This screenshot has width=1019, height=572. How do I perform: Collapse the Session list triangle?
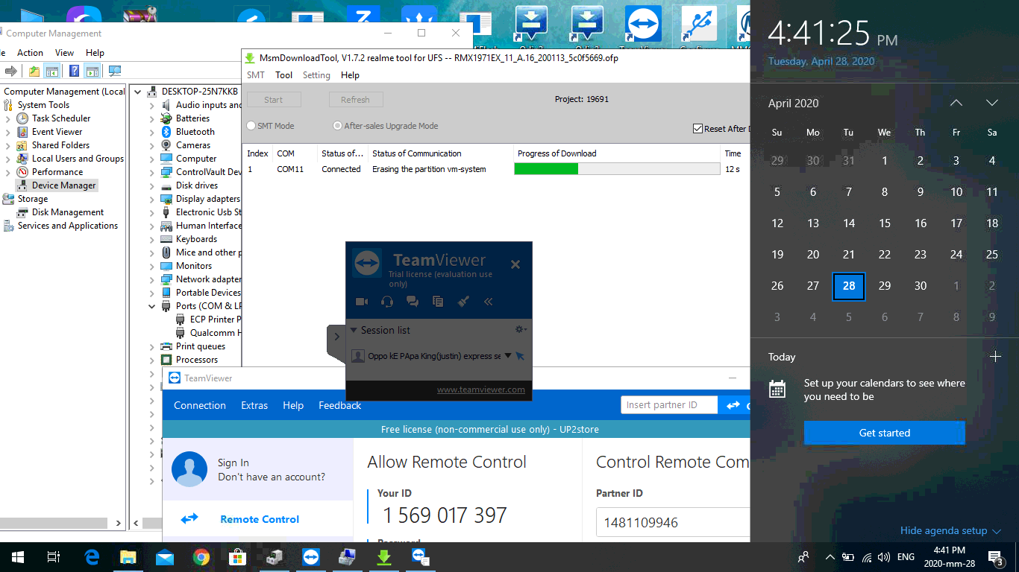click(x=354, y=330)
